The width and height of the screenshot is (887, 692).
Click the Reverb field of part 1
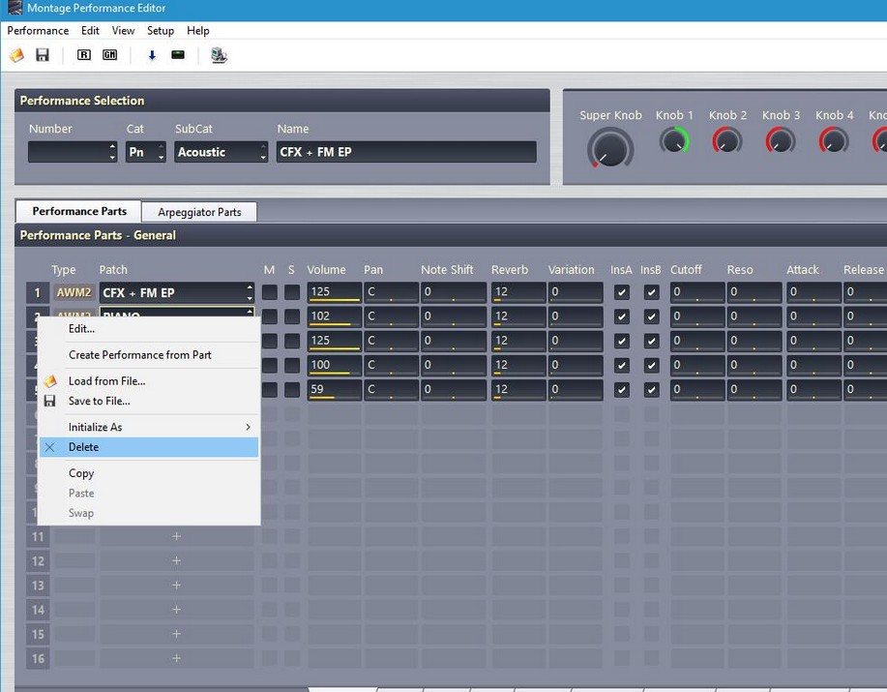click(x=518, y=292)
